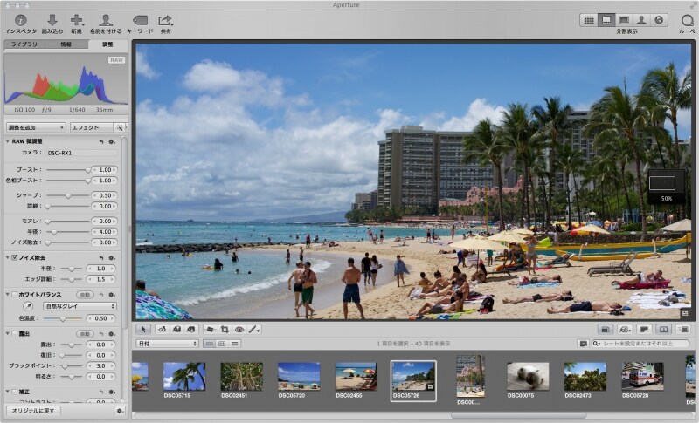The height and width of the screenshot is (423, 699).
Task: Select the Red Eye tool icon
Action: click(x=239, y=330)
